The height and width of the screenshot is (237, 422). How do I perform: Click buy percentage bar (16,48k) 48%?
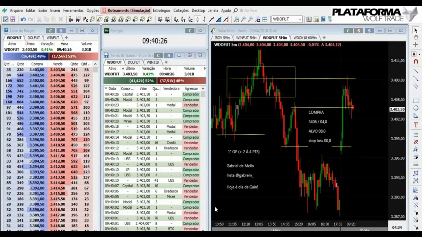(26, 56)
